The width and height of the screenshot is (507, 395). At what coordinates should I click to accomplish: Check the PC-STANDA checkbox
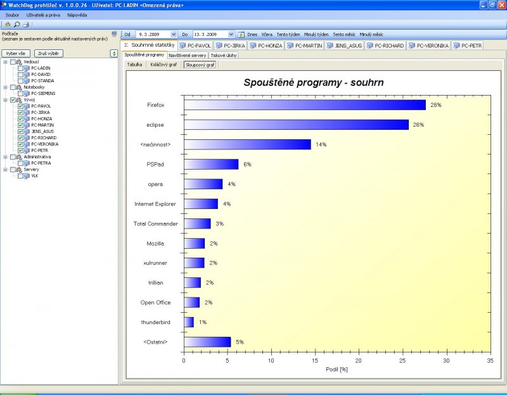pos(20,81)
